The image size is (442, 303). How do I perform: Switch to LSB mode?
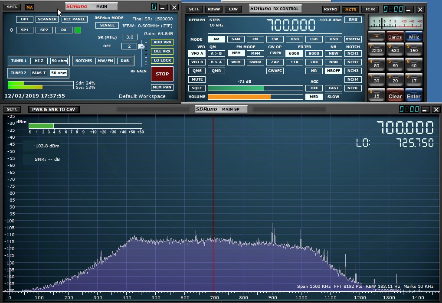point(314,39)
